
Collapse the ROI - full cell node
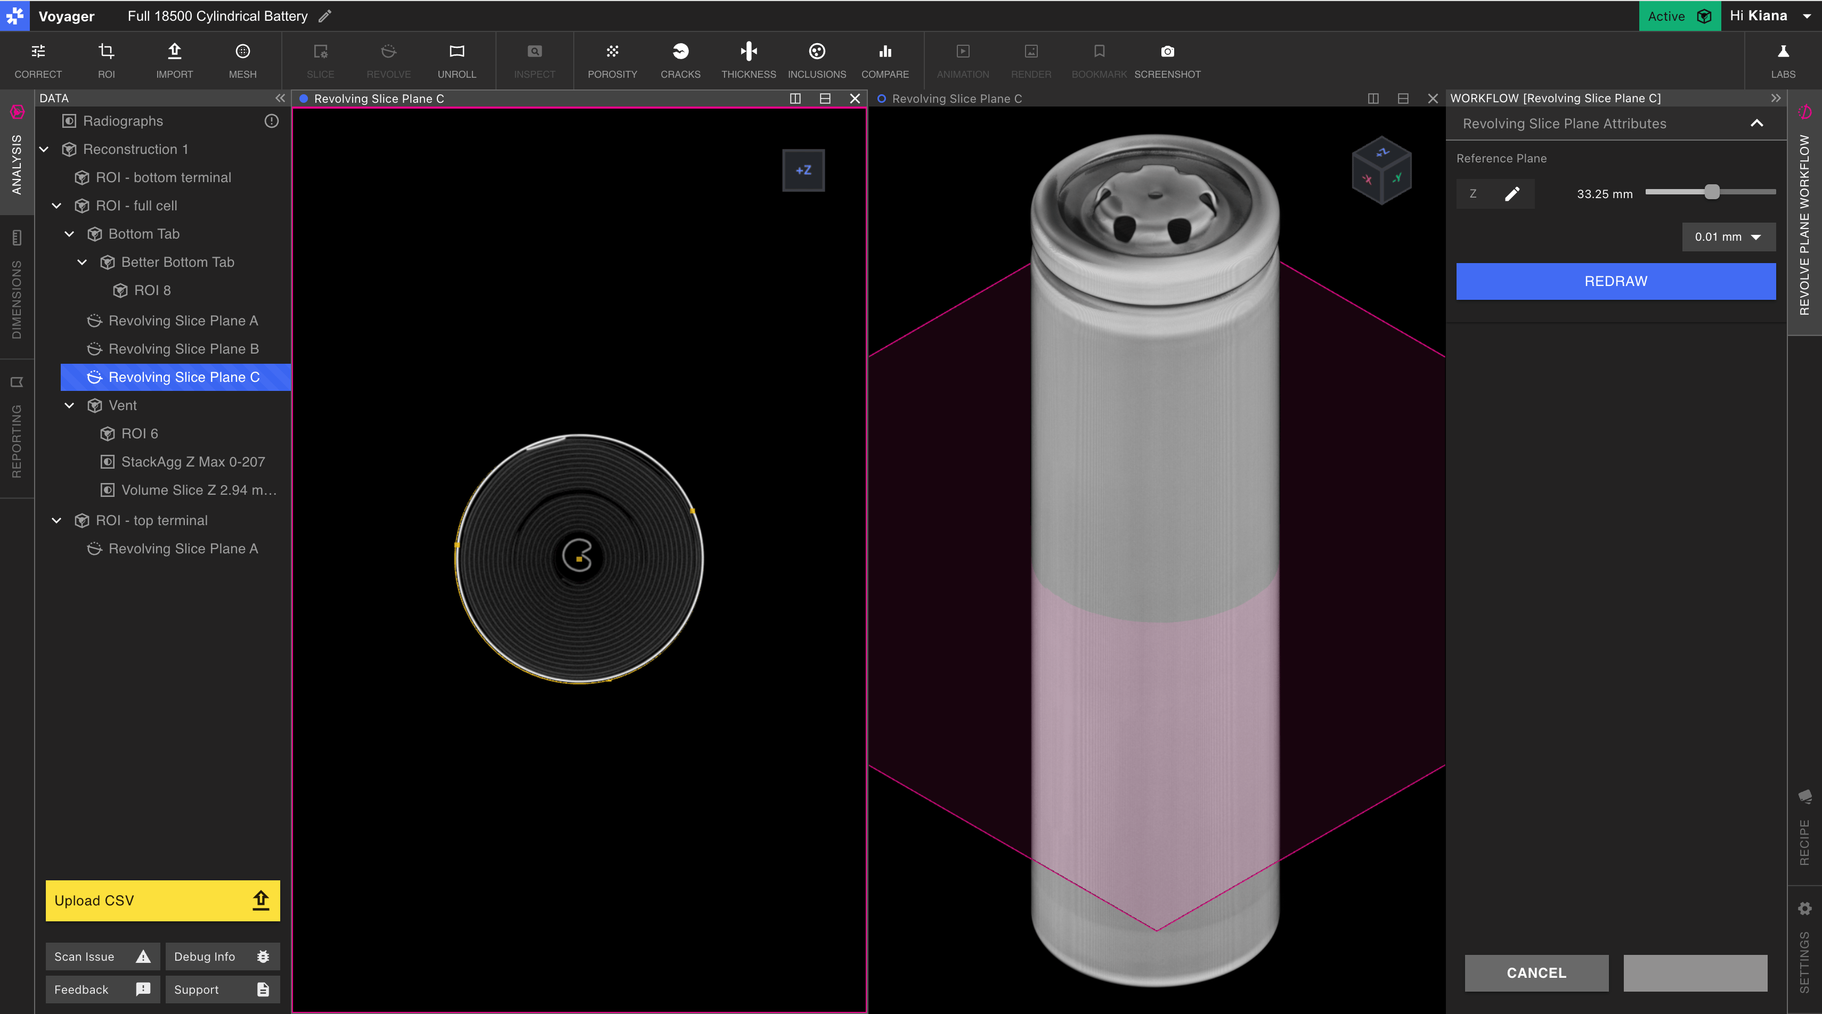coord(56,206)
